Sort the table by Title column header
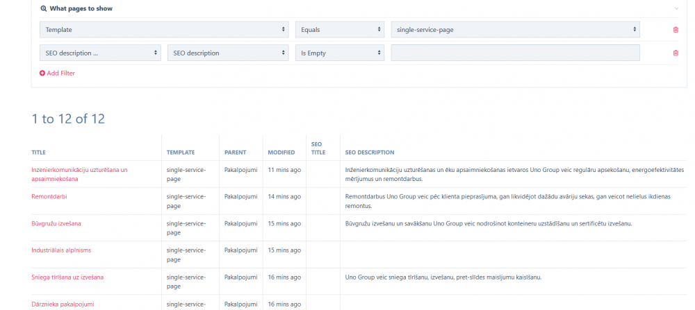The width and height of the screenshot is (695, 310). tap(38, 153)
